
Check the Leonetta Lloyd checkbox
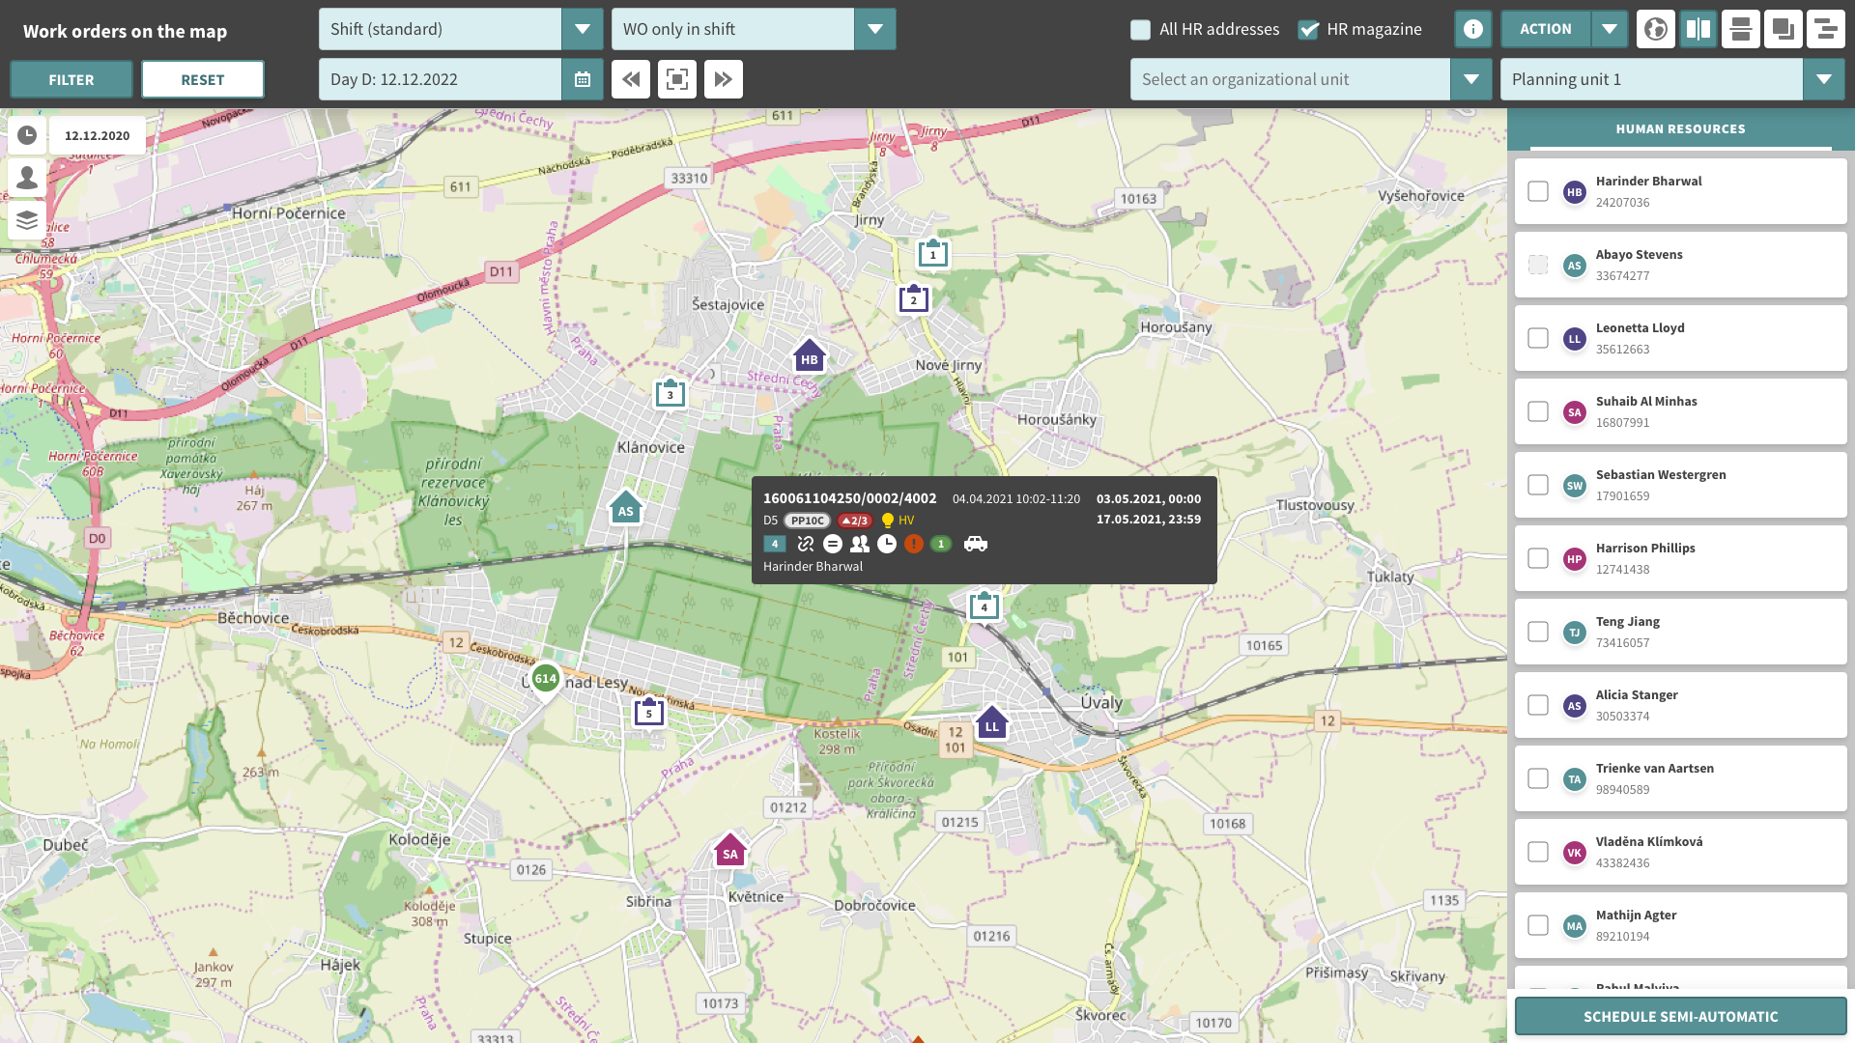[1538, 338]
